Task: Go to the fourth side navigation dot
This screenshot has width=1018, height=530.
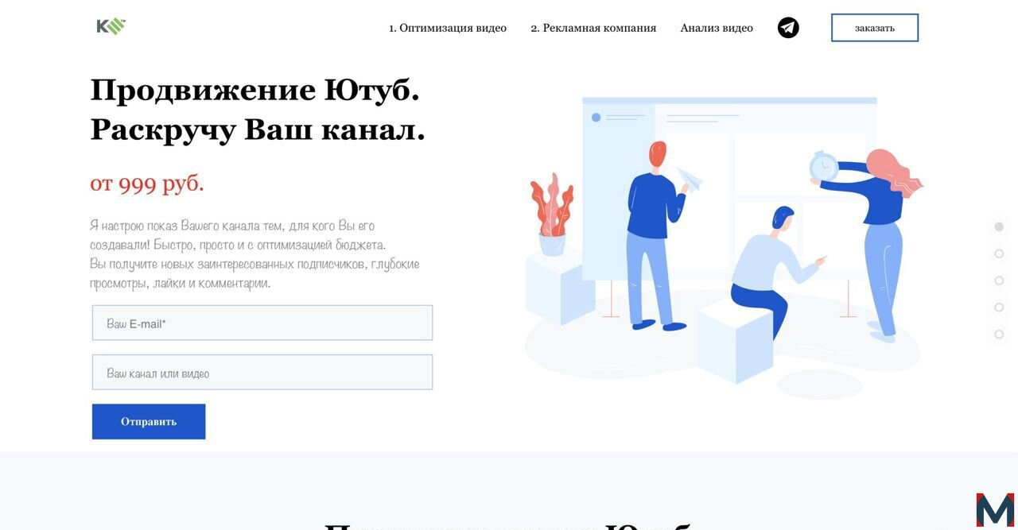Action: coord(999,308)
